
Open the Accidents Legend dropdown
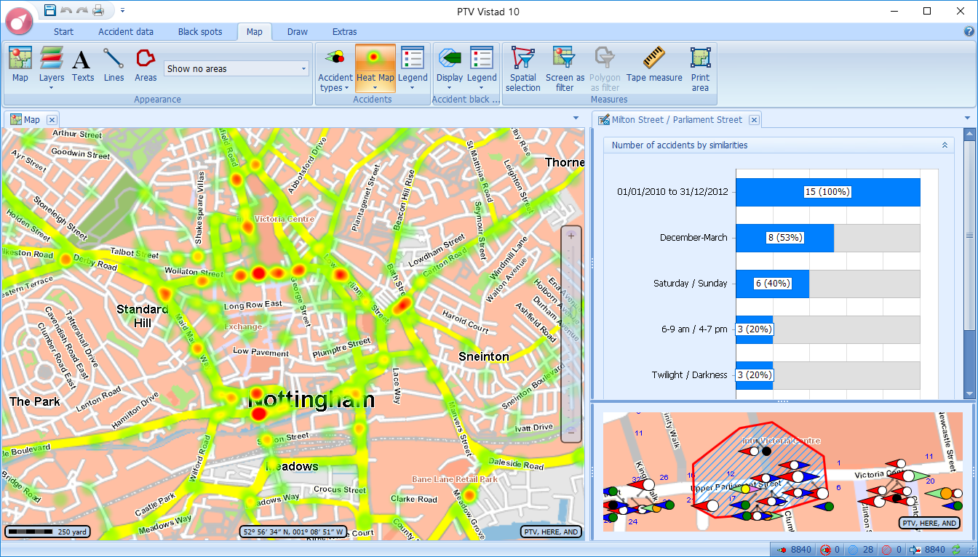(413, 68)
